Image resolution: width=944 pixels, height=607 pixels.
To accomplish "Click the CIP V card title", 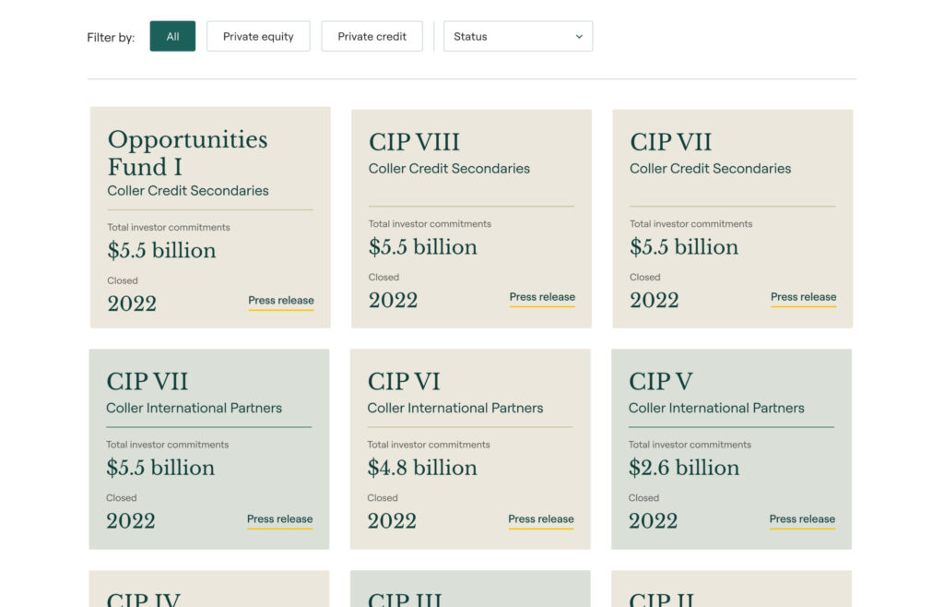I will (x=661, y=382).
